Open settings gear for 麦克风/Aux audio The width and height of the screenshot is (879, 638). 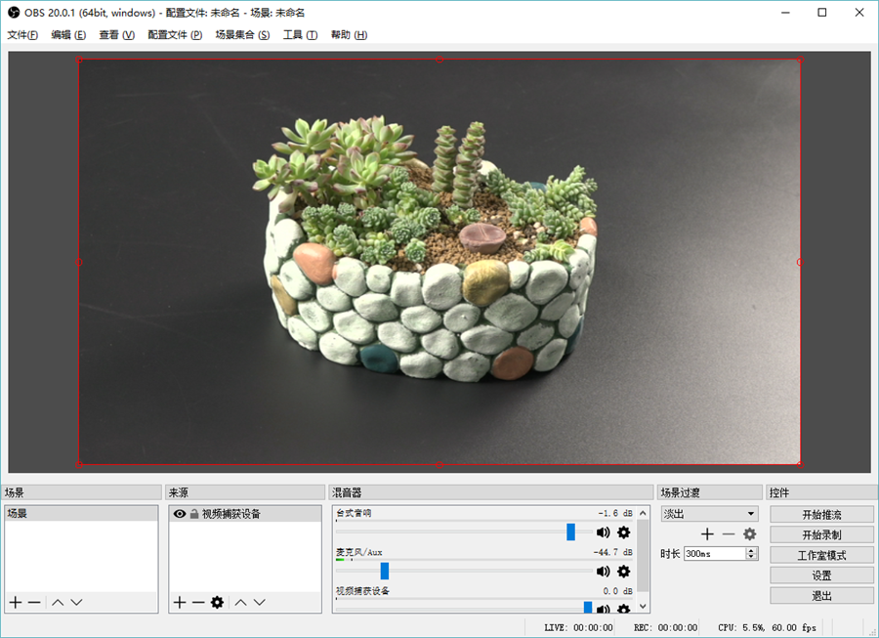tap(623, 572)
